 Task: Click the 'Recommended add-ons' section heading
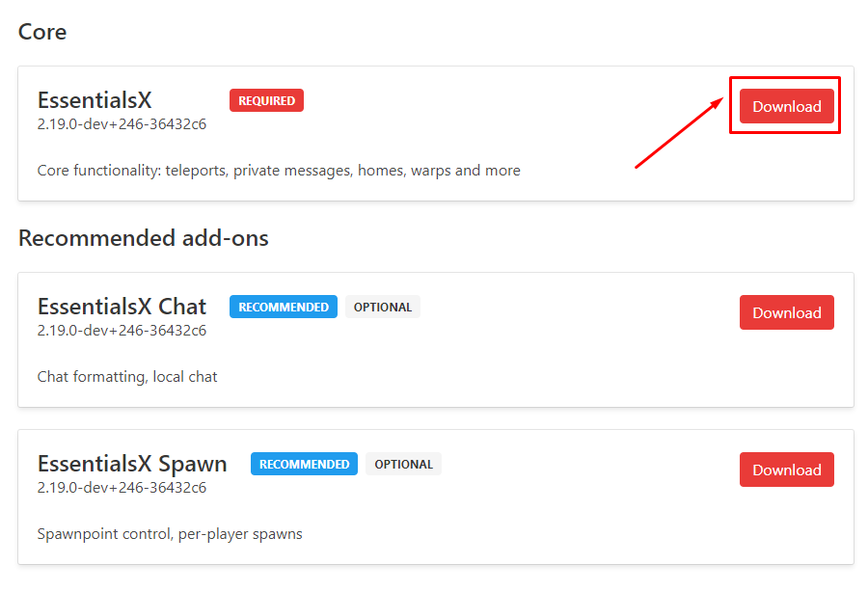click(144, 238)
